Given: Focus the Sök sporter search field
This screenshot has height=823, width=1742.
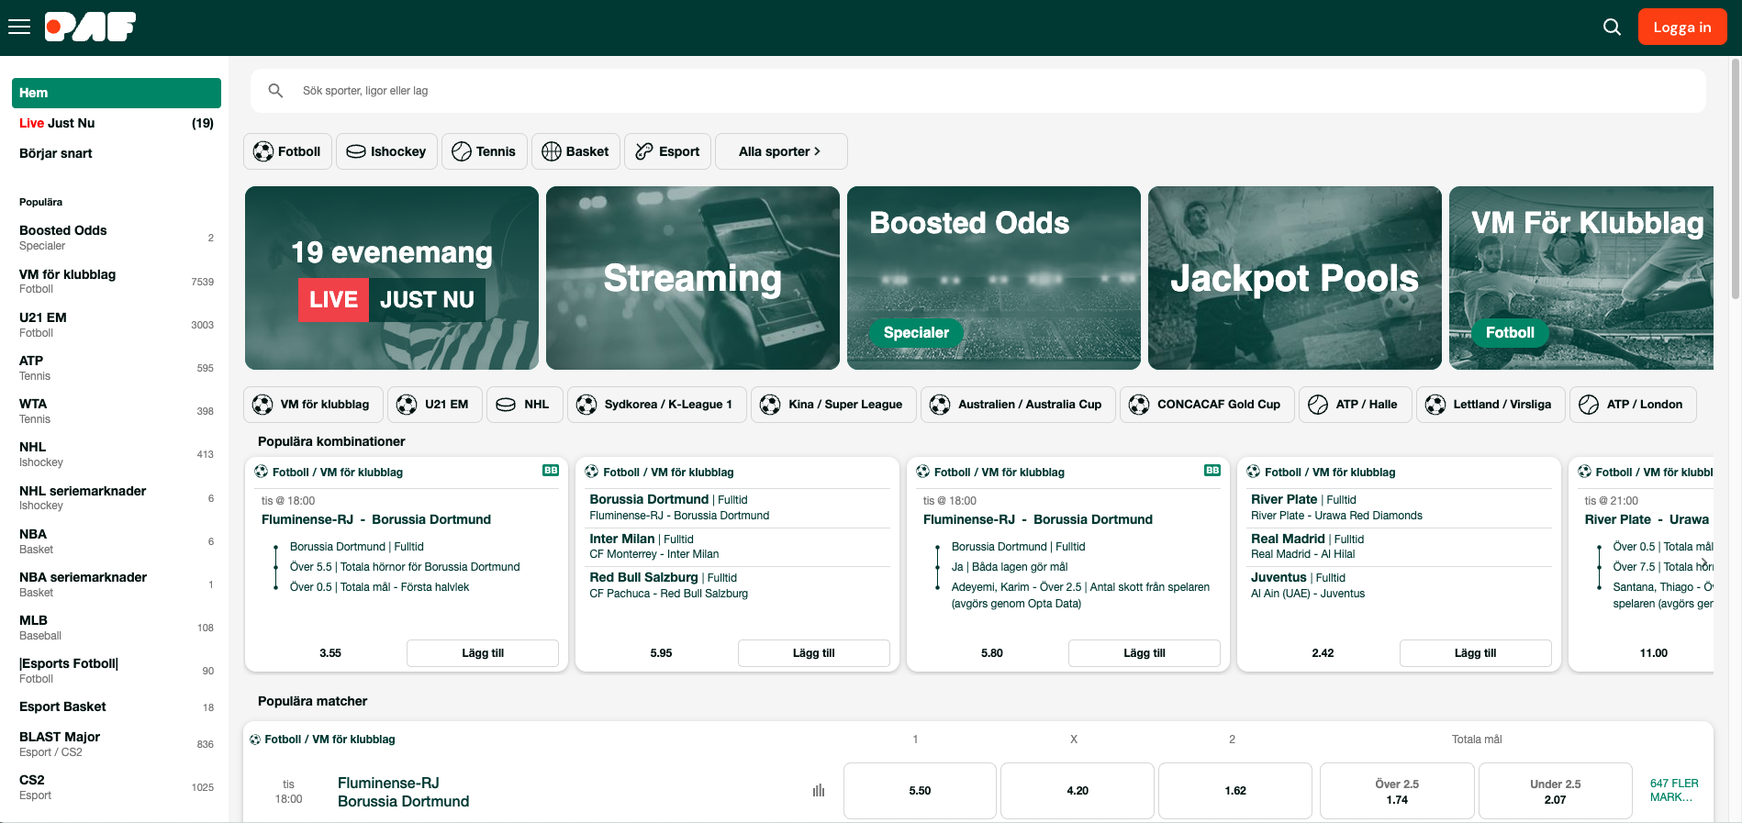Looking at the screenshot, I should click(977, 91).
